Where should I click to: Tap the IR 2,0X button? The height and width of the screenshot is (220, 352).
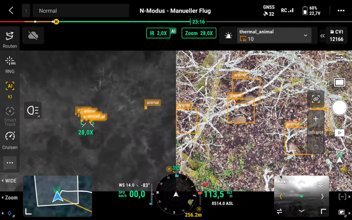[x=158, y=33]
